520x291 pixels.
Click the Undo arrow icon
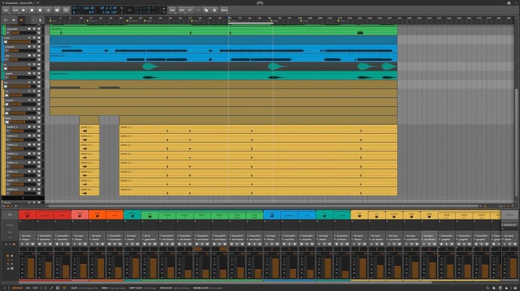[190, 11]
